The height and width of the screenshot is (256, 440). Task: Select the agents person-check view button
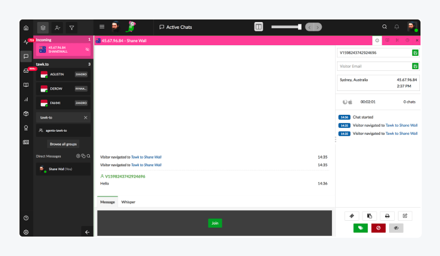coord(57,28)
